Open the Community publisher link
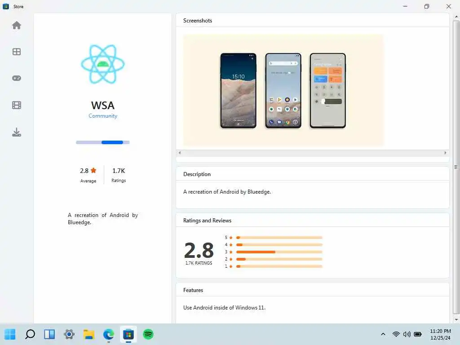 click(x=103, y=116)
